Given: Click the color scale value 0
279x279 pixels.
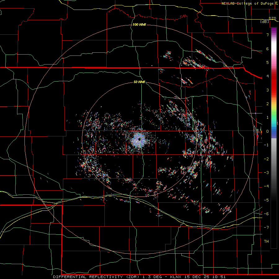Looking at the screenshot, I should [268, 131].
